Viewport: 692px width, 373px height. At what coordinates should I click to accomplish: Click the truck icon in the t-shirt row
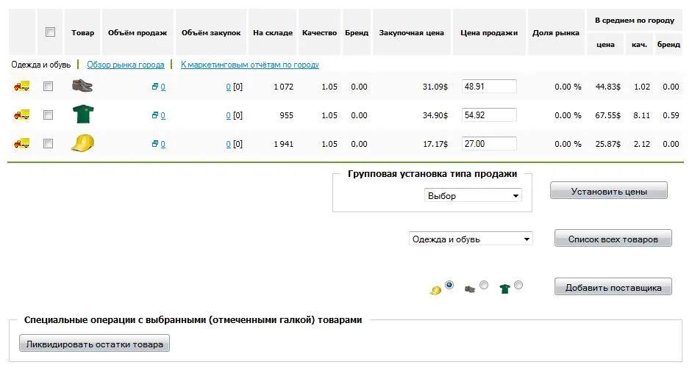click(21, 115)
